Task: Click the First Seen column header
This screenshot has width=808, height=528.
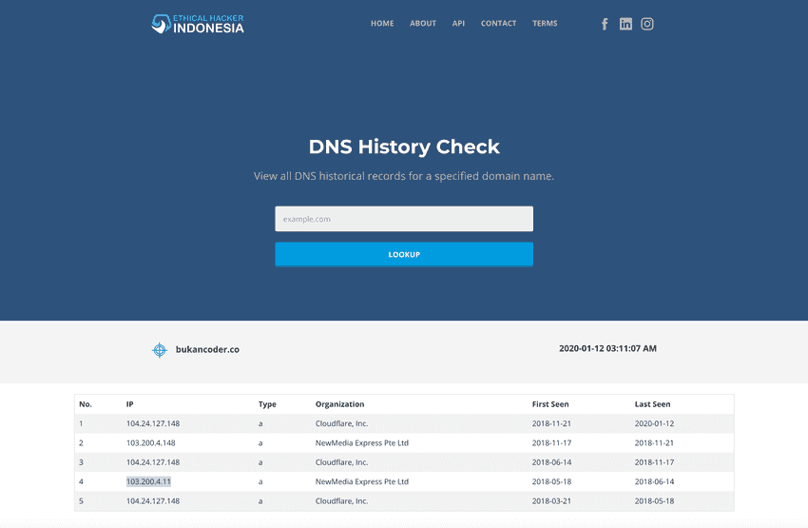Action: coord(550,404)
